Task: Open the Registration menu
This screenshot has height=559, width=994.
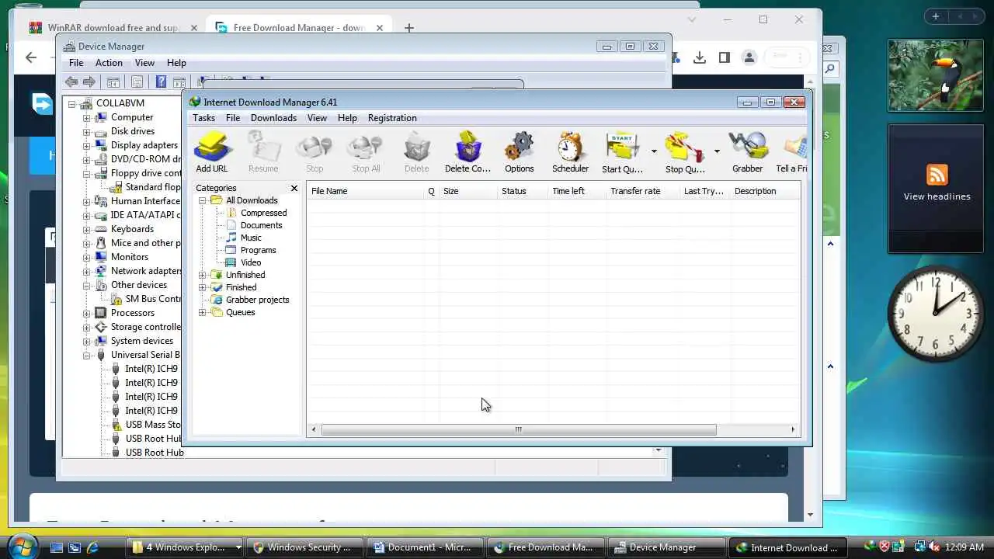Action: [x=392, y=118]
